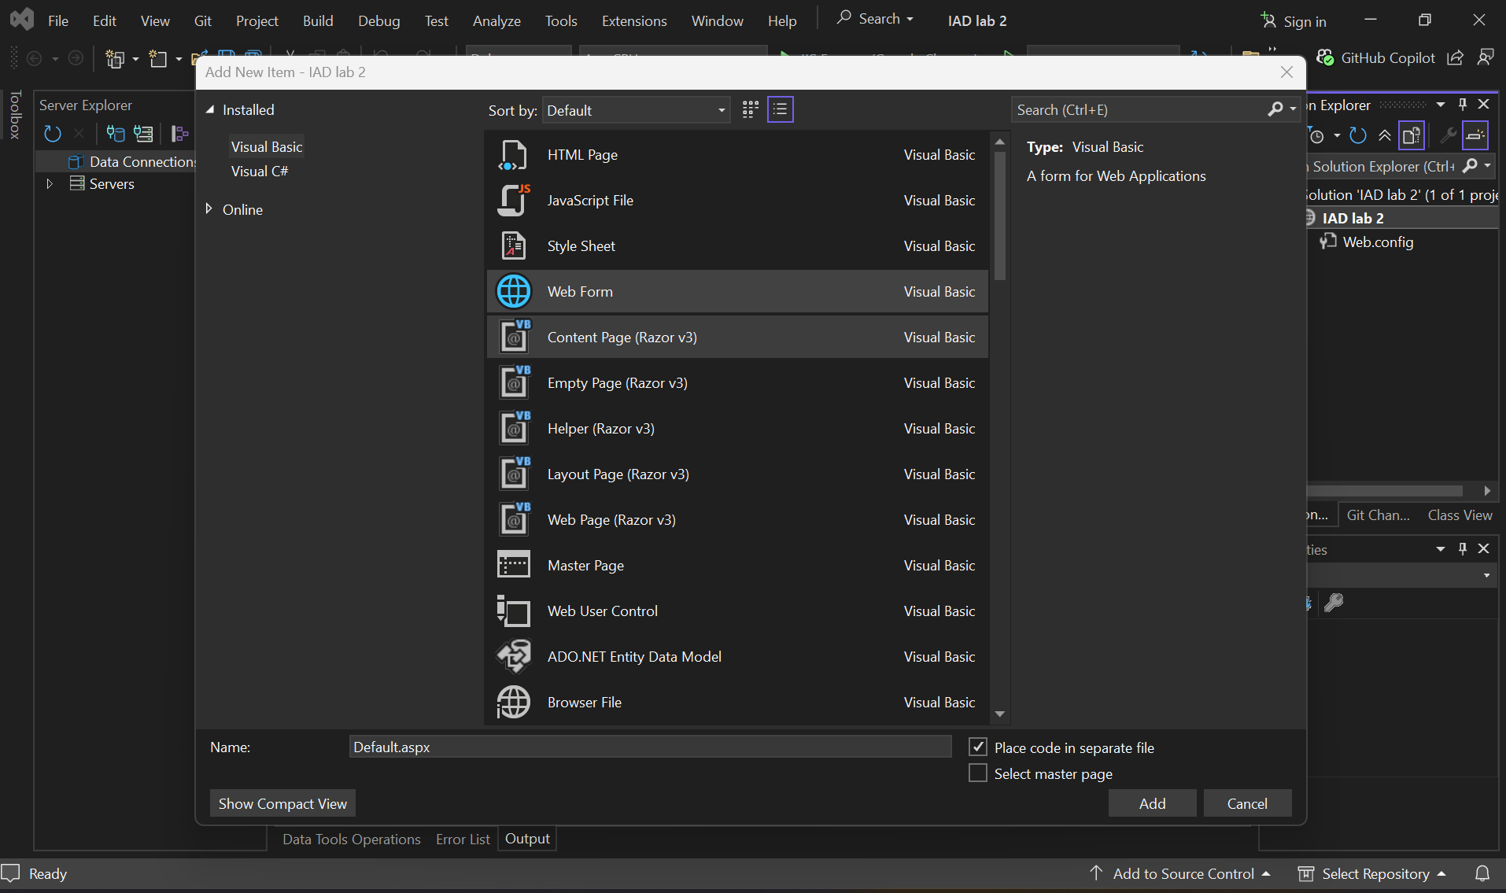
Task: Click the Master Page template icon
Action: [513, 566]
